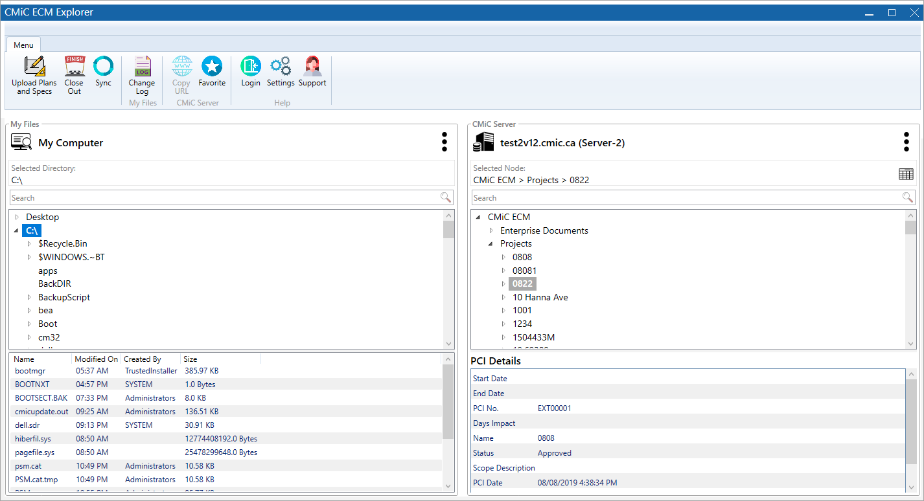The height and width of the screenshot is (501, 924).
Task: Focus the CMiC Server search field
Action: point(687,197)
